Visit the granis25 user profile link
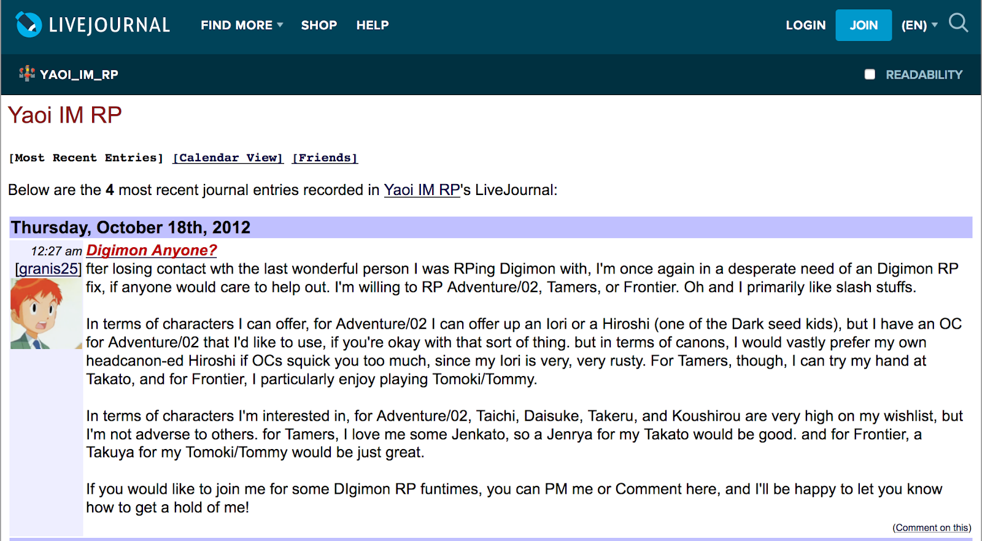Screen dimensions: 982x541 48,269
